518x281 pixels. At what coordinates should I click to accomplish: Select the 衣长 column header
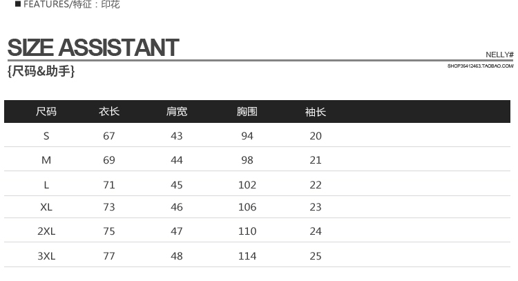tap(109, 112)
